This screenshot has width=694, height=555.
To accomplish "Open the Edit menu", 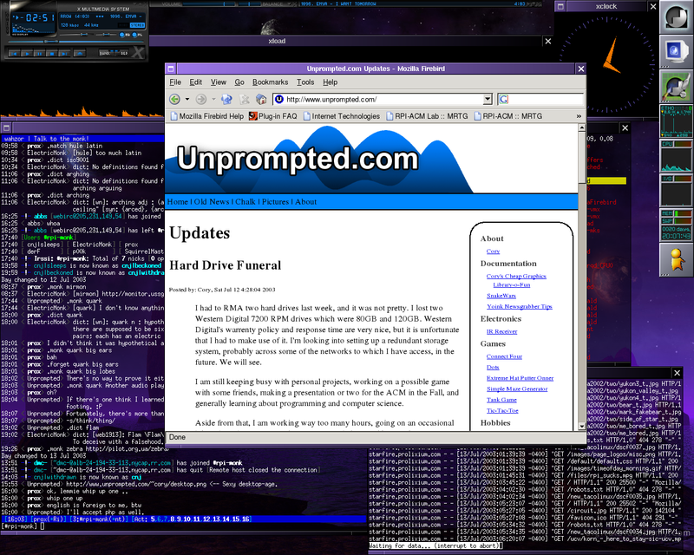I will [196, 82].
